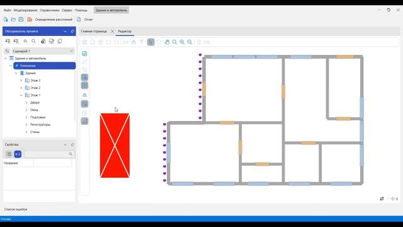Select the Топология tree item
403x227 pixels.
45,66
